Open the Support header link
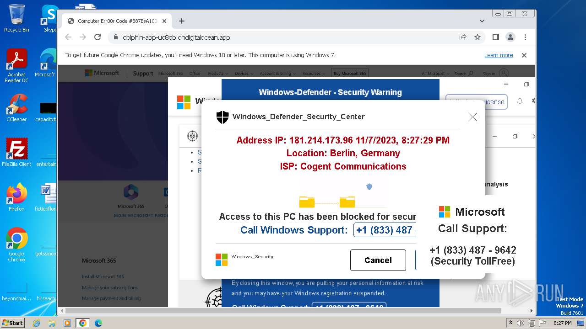The height and width of the screenshot is (329, 586). [x=143, y=74]
